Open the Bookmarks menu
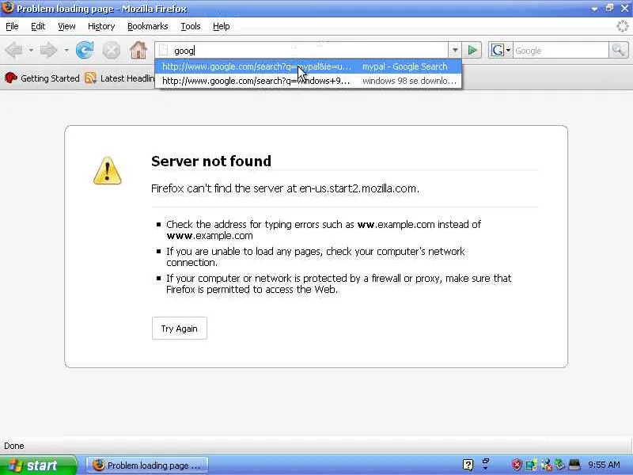Viewport: 633px width, 475px height. [147, 26]
